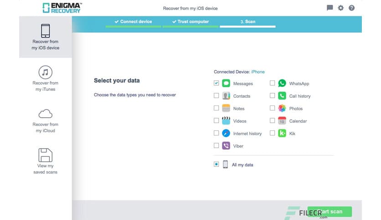Click the All my data label

point(242,165)
